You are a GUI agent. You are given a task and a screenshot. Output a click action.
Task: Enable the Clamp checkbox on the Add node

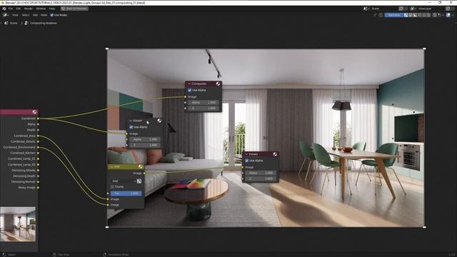[112, 187]
